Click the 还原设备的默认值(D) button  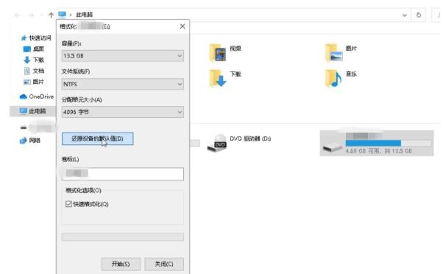97,138
